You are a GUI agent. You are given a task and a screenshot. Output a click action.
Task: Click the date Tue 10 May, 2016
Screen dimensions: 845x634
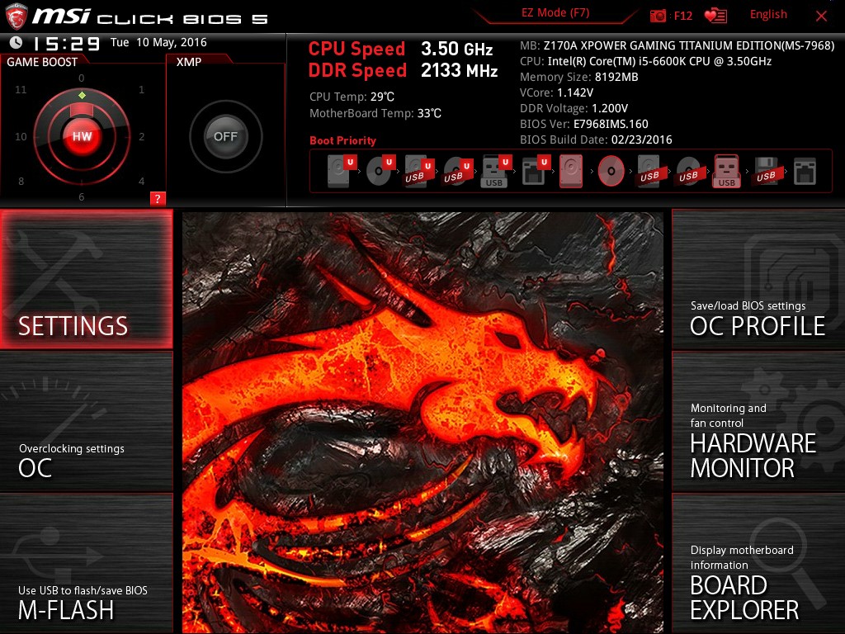point(158,43)
